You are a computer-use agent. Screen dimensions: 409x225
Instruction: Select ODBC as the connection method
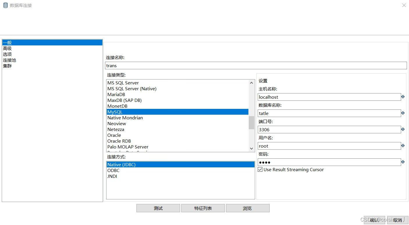(x=113, y=170)
